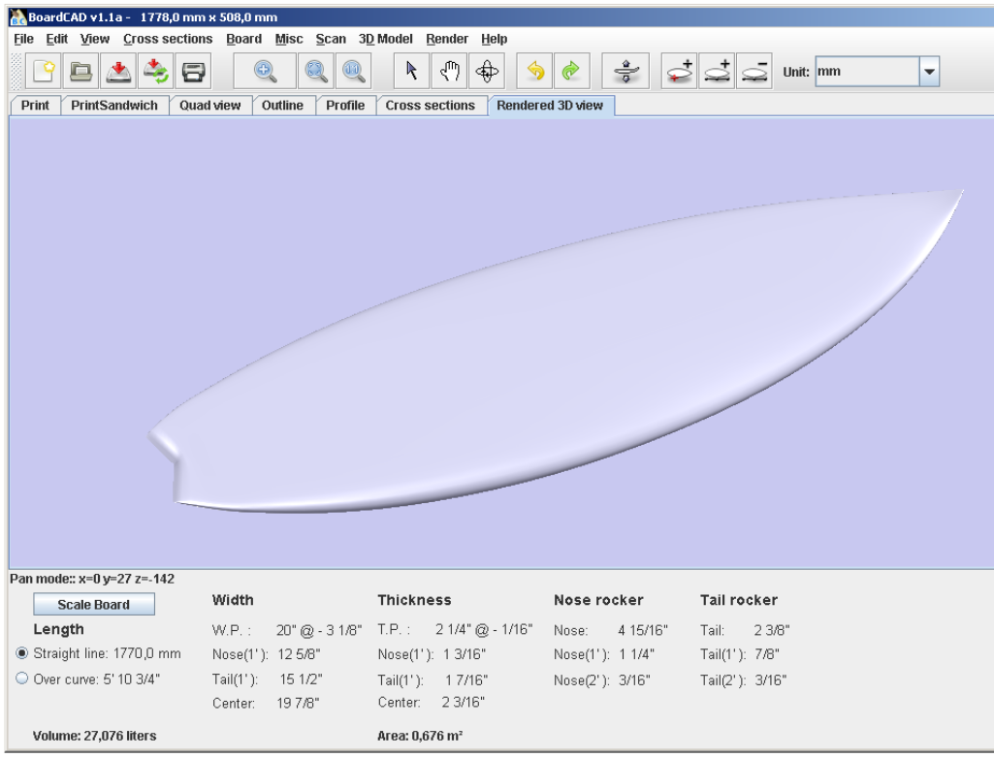Viewport: 994px width, 758px height.
Task: Open the Edit menu
Action: coord(56,39)
